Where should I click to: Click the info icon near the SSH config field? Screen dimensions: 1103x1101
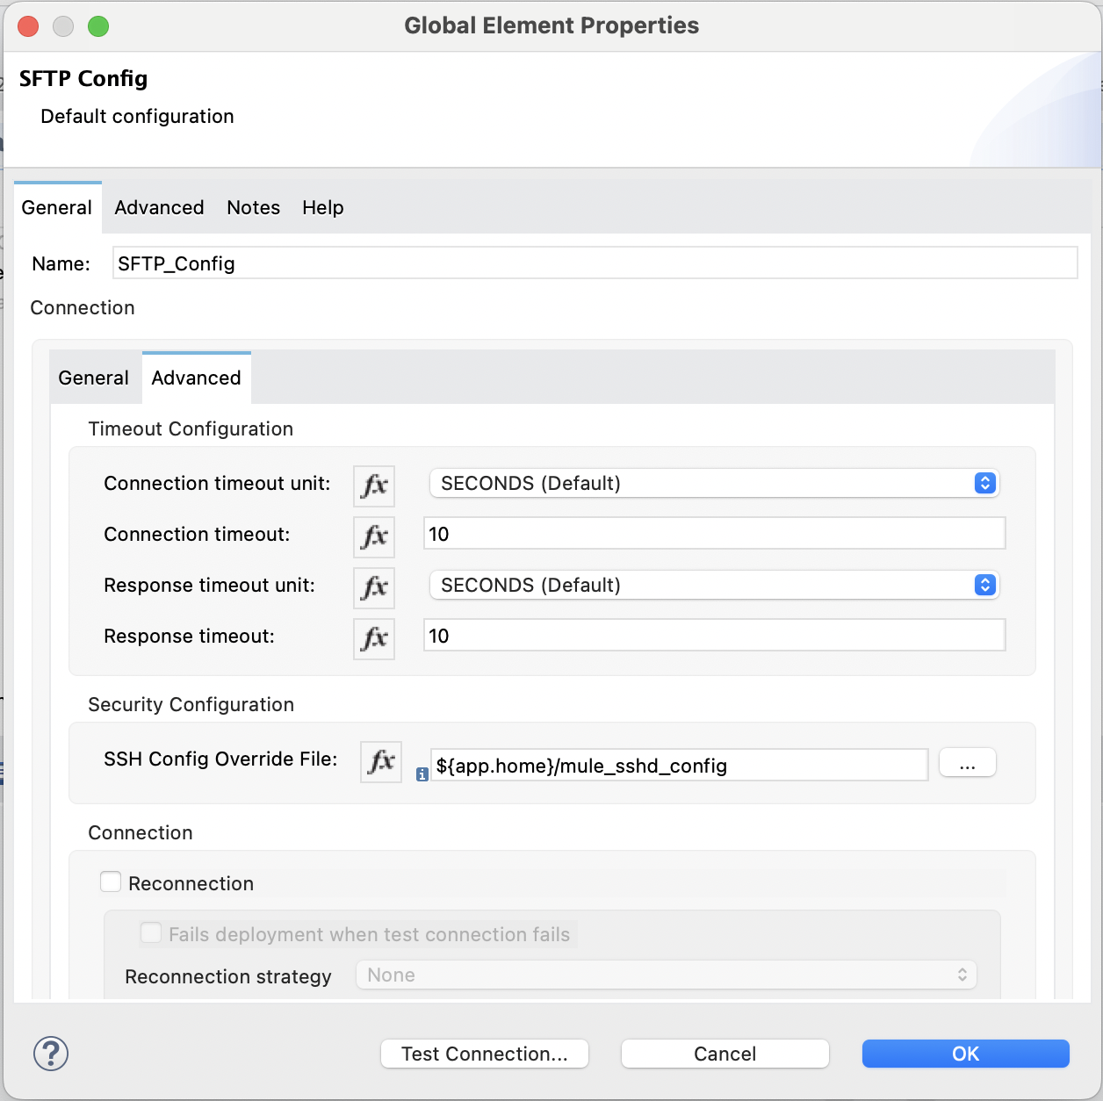point(423,778)
